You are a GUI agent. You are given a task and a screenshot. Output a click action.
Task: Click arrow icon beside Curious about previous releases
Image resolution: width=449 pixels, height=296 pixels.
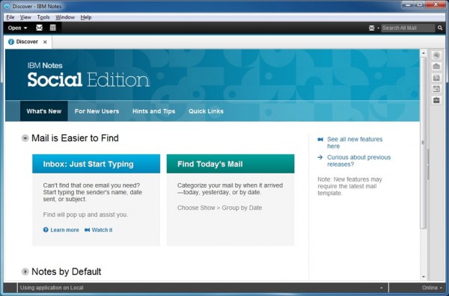tap(320, 157)
